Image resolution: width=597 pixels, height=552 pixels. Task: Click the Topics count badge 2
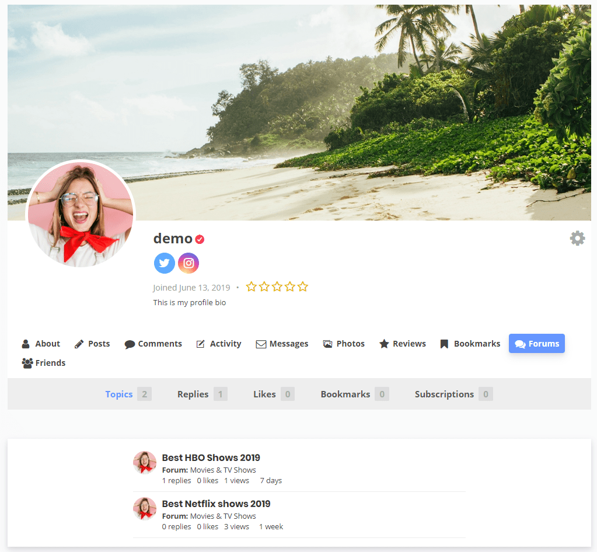click(x=144, y=394)
